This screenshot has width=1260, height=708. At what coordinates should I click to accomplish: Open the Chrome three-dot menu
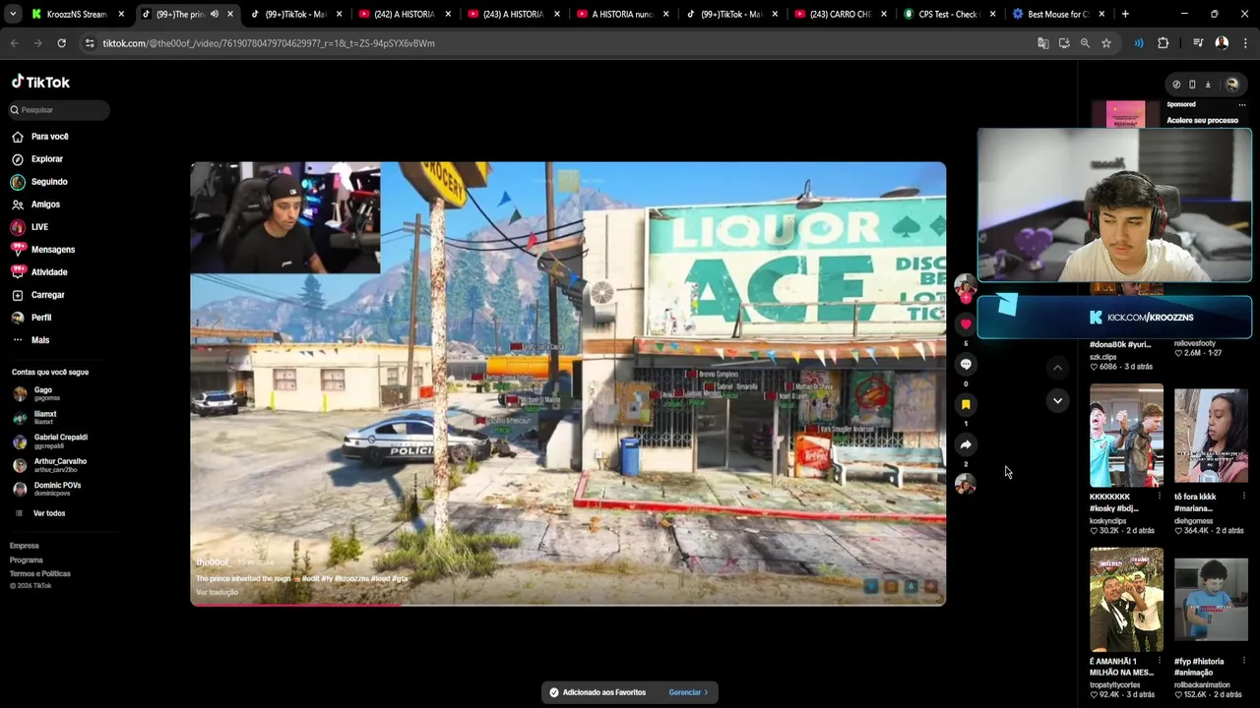[1245, 43]
